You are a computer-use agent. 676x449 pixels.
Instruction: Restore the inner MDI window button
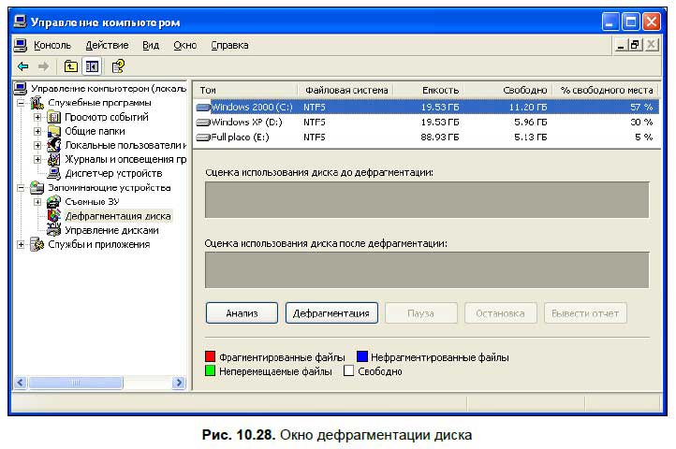pyautogui.click(x=635, y=44)
